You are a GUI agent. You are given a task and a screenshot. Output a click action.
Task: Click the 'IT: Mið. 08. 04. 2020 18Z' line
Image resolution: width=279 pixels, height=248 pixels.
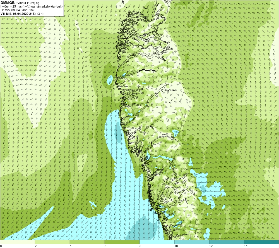(x=17, y=10)
